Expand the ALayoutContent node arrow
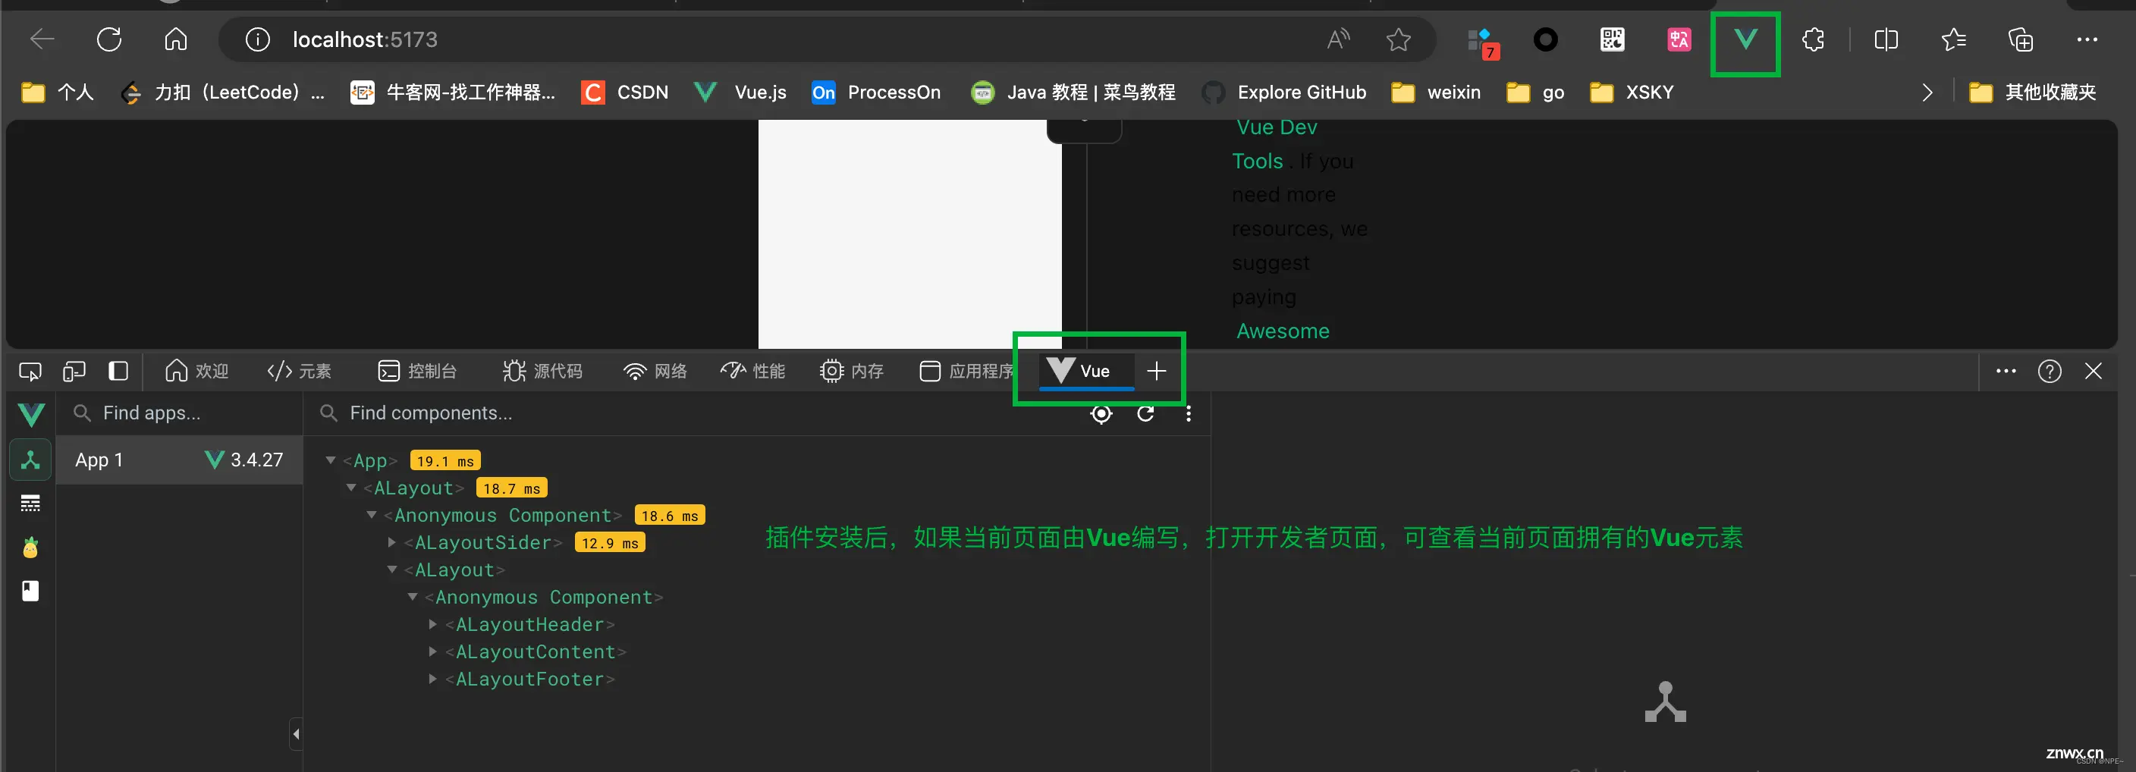The height and width of the screenshot is (772, 2136). tap(432, 651)
